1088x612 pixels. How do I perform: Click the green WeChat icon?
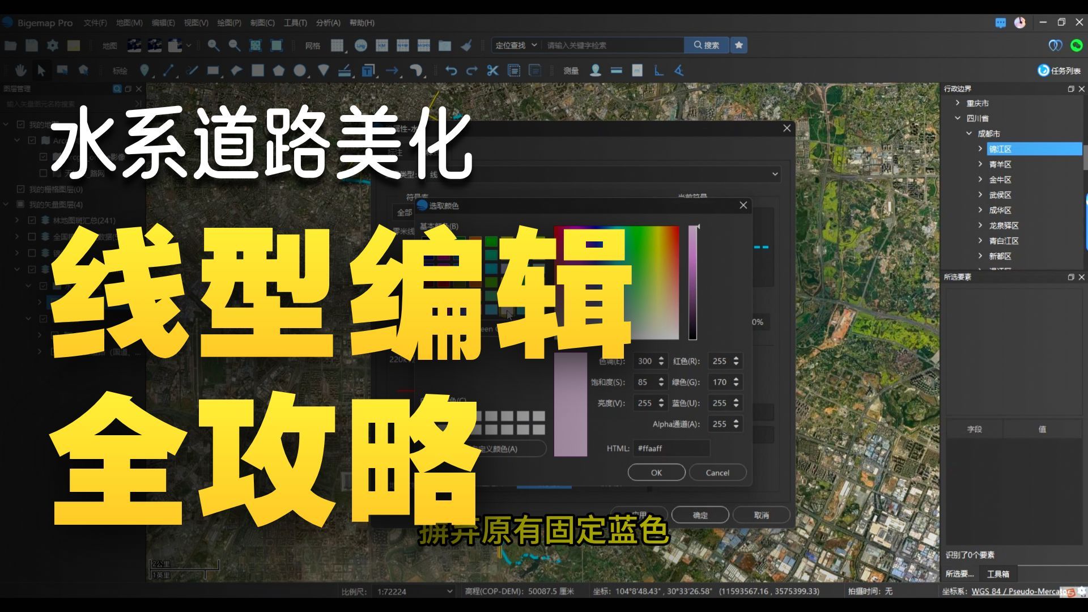click(1077, 45)
